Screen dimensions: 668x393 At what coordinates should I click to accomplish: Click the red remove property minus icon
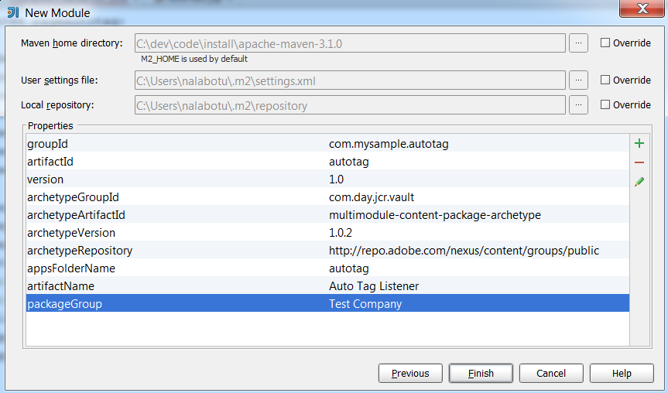pos(639,162)
